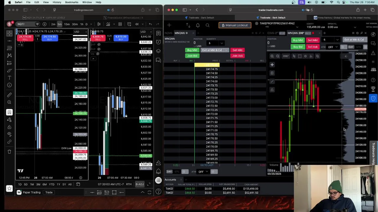378x212 pixels.
Task: Select GTC time-in-force on the DOM
Action: pos(177,172)
